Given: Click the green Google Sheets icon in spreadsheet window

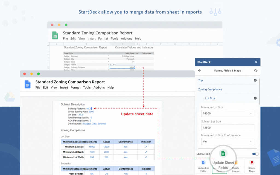Looking at the screenshot, I should [x=55, y=35].
